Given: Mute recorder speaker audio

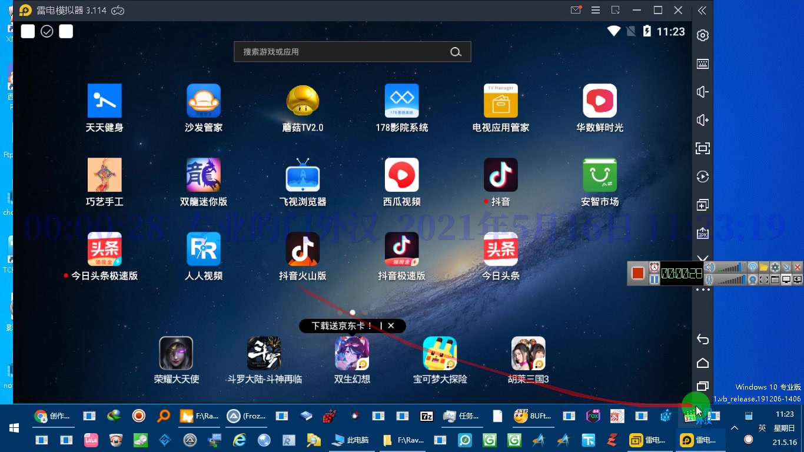Looking at the screenshot, I should tap(709, 267).
